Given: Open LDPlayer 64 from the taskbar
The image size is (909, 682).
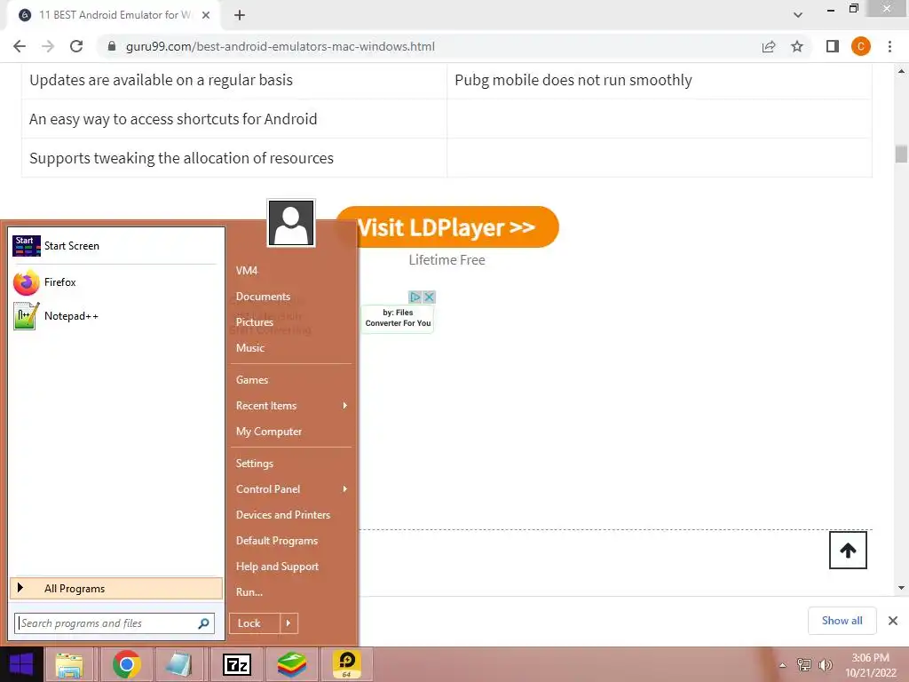Looking at the screenshot, I should [x=347, y=664].
